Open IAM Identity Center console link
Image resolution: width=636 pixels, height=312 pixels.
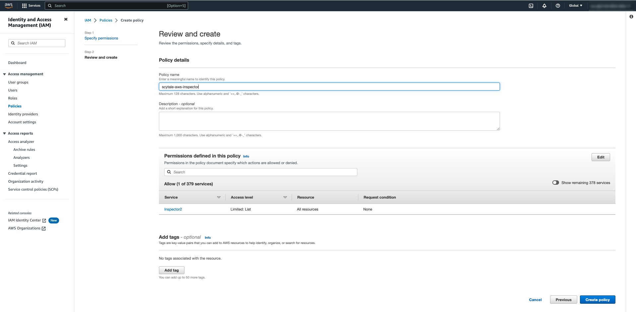point(25,220)
